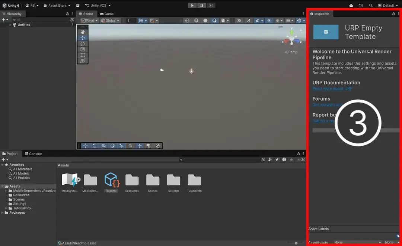Select the Scale tool
The image size is (402, 246).
[83, 49]
